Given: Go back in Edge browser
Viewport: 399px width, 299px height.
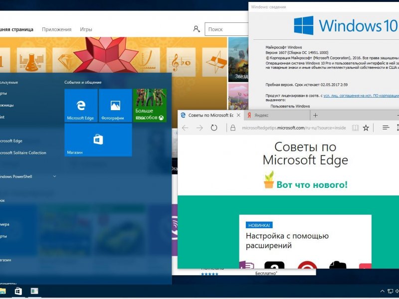Looking at the screenshot, I should coord(185,128).
